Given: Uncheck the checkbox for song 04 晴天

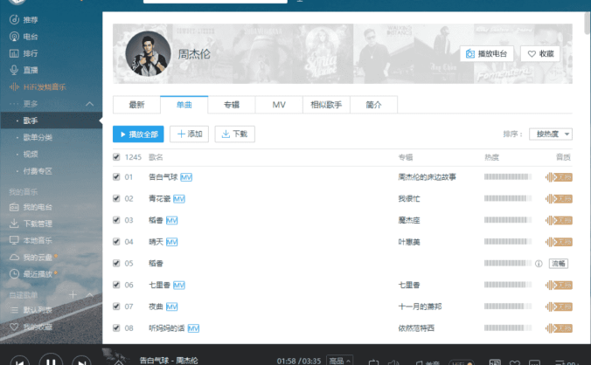Looking at the screenshot, I should point(116,242).
